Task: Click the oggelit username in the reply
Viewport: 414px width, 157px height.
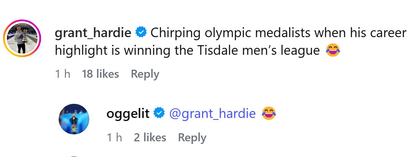Action: pyautogui.click(x=128, y=114)
